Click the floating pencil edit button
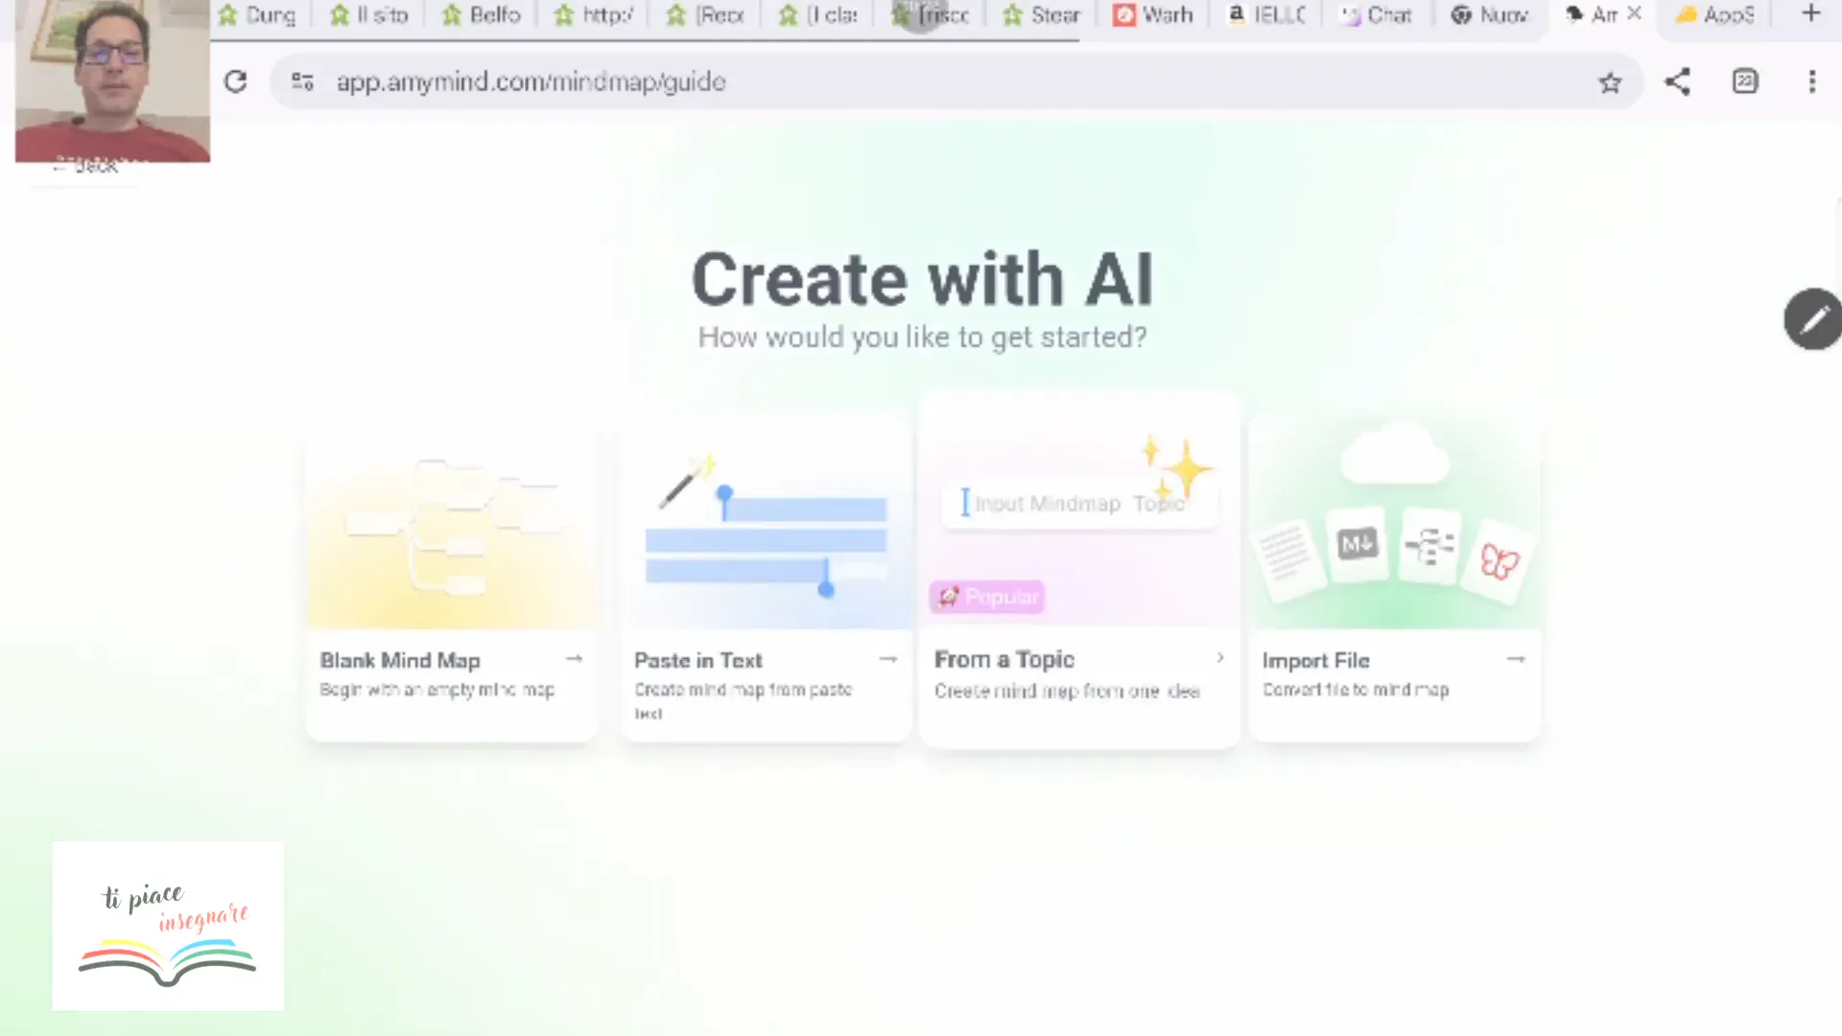This screenshot has height=1036, width=1842. point(1812,318)
